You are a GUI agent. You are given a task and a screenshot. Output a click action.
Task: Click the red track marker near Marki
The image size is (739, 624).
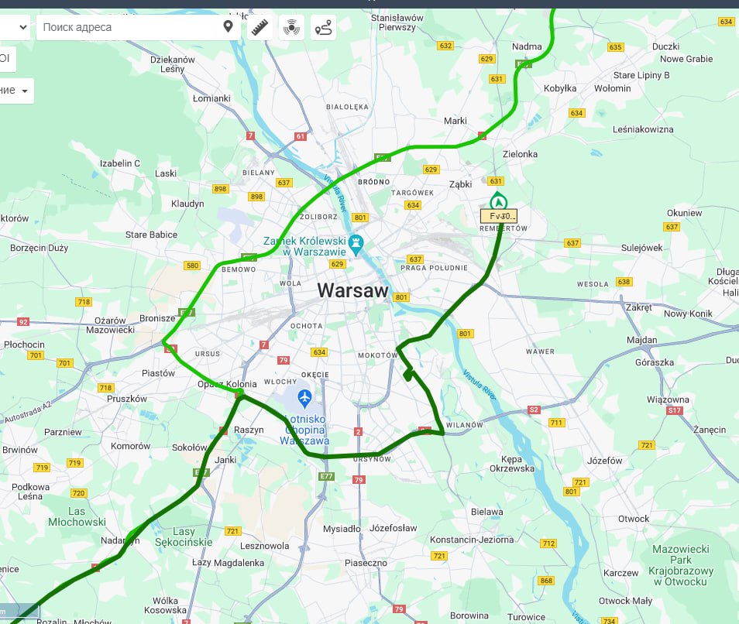click(482, 135)
